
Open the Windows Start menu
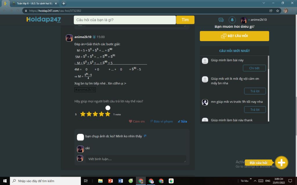[x=5, y=181]
